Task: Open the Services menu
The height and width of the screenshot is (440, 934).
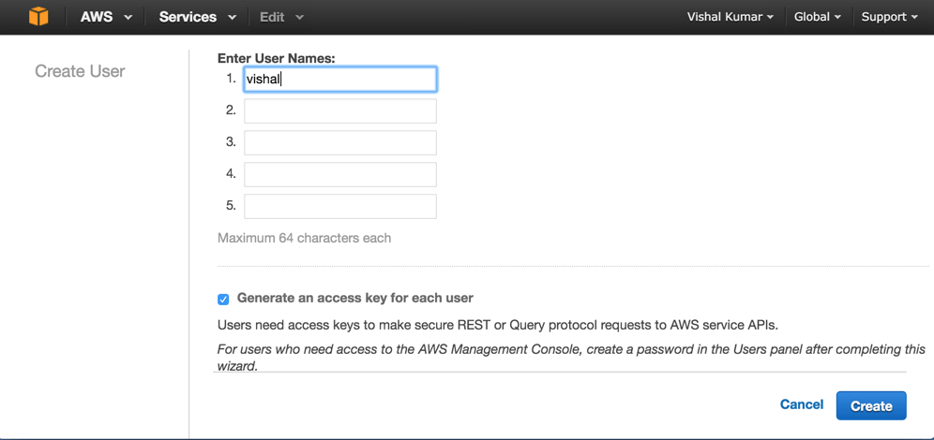Action: click(x=197, y=17)
